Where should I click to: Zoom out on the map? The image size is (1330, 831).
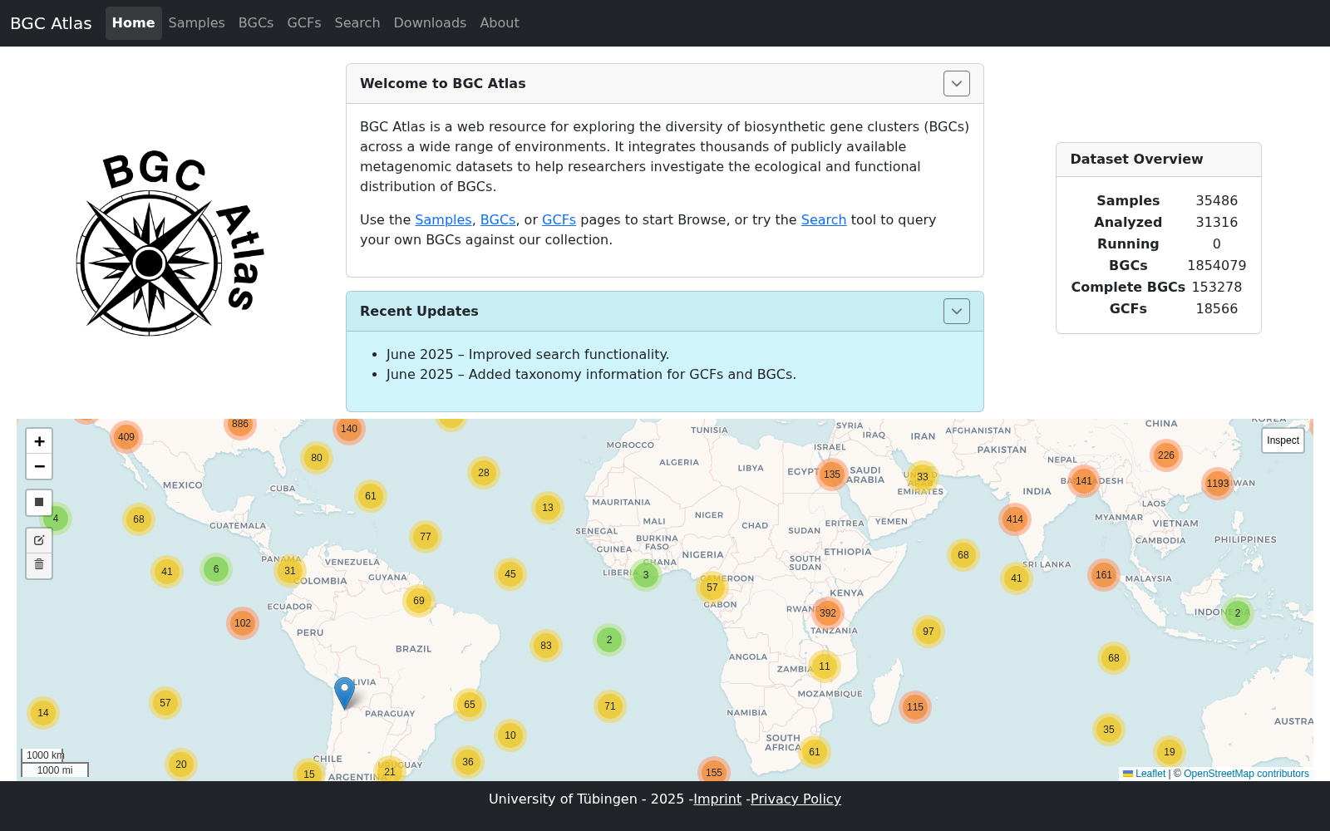[39, 466]
